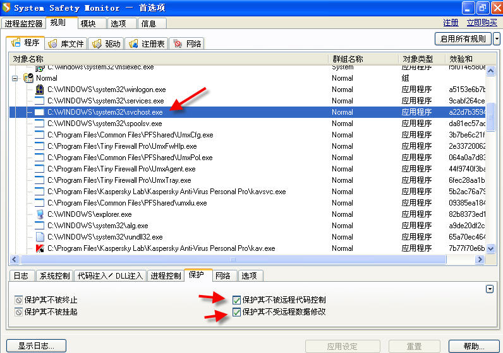The width and height of the screenshot is (503, 353).
Task: Click the 显示日志 button
Action: coord(36,346)
